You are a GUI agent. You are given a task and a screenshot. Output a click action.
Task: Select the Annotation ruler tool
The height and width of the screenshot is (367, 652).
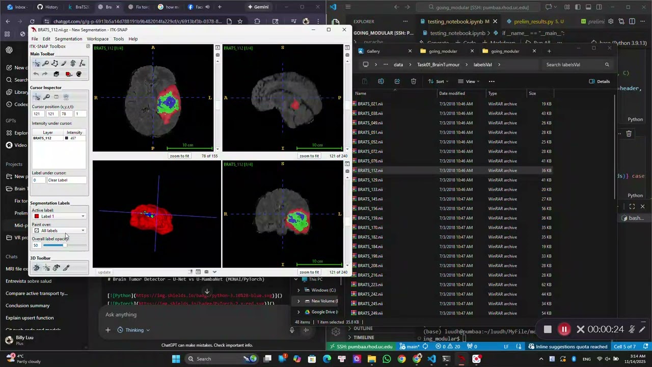click(x=82, y=64)
